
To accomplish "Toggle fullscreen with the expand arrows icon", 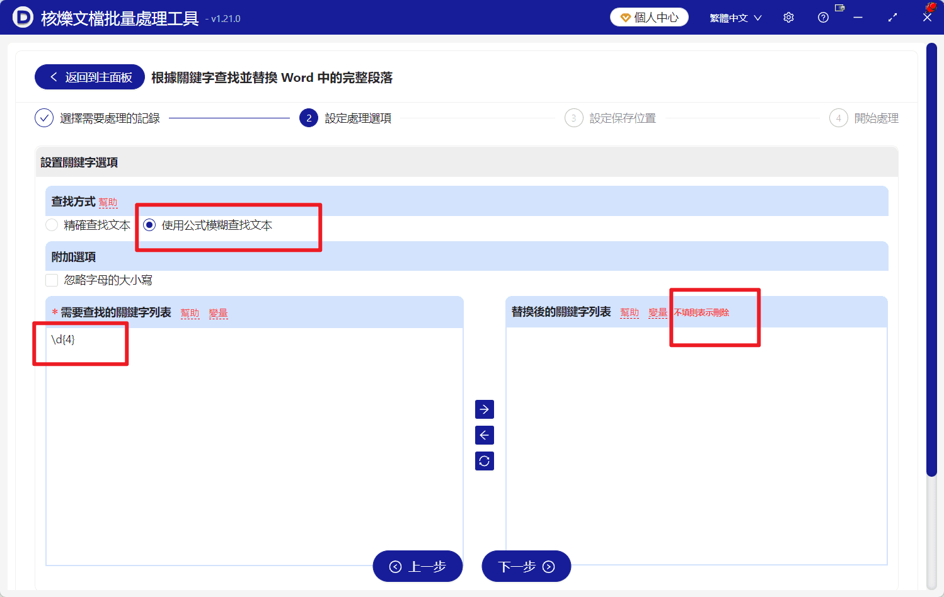I will (x=892, y=17).
